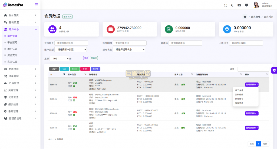
Task: Open the 提现状态 dropdown
Action: click(x=129, y=49)
